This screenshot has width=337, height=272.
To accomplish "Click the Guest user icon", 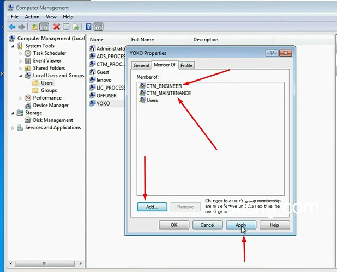I will tap(92, 72).
